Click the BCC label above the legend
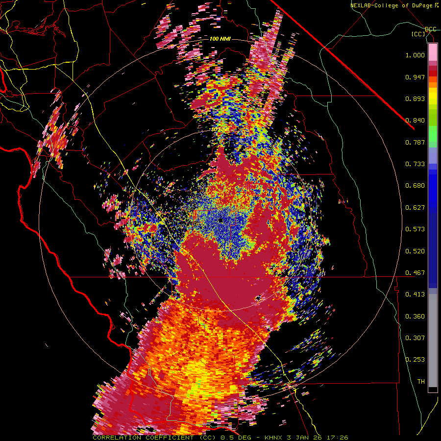 (431, 29)
